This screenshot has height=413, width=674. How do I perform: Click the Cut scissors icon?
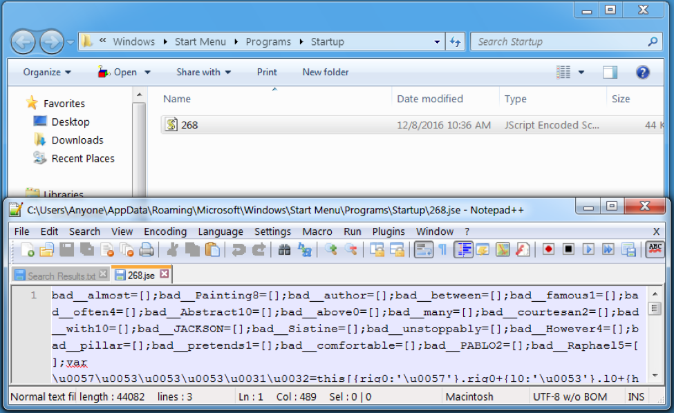click(172, 249)
